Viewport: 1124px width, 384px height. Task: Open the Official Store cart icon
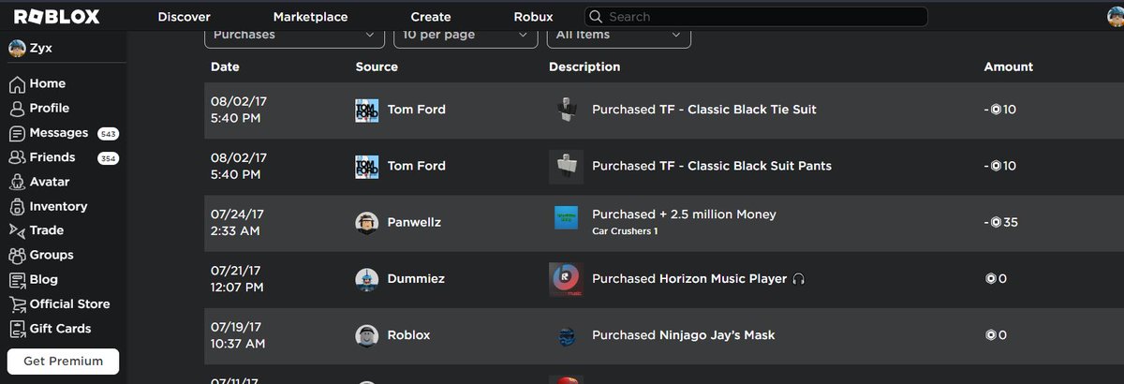(17, 304)
